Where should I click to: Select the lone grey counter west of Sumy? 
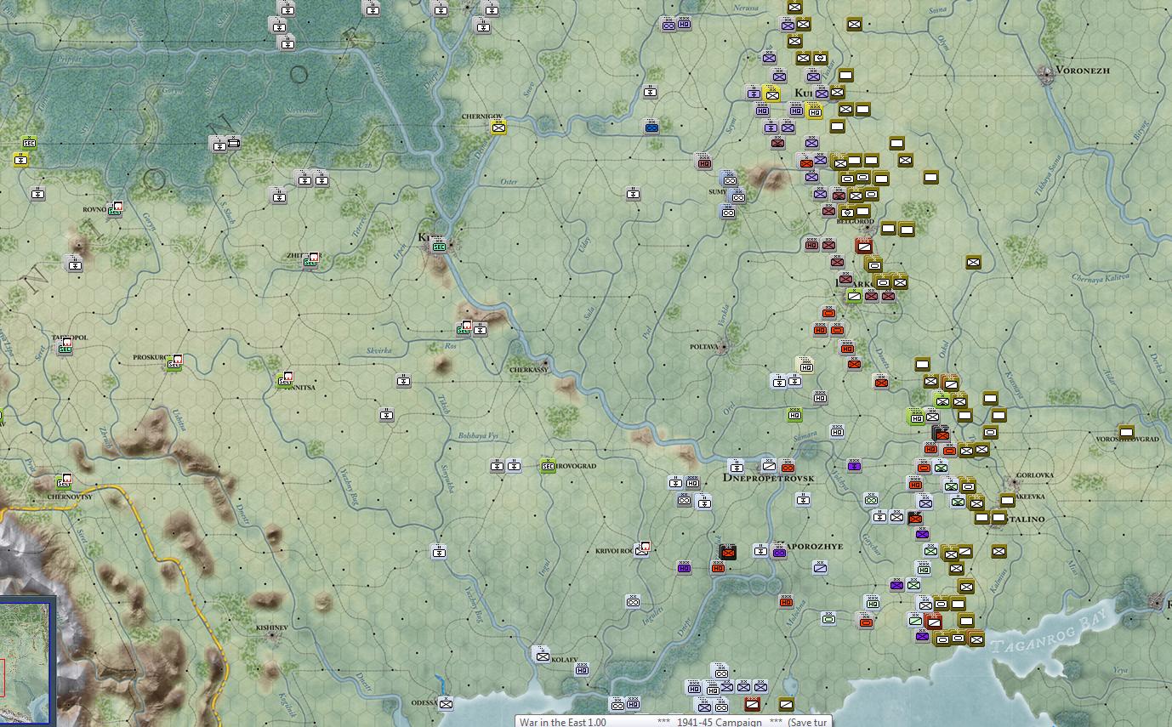tap(633, 194)
